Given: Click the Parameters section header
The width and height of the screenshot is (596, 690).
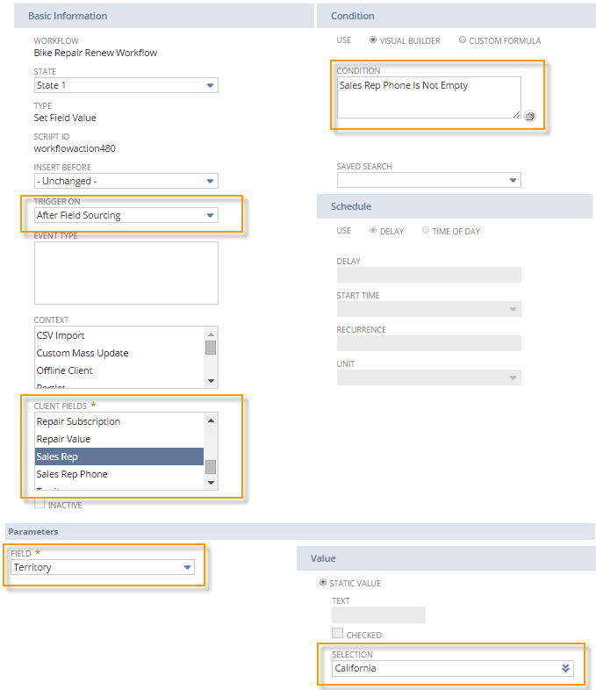Looking at the screenshot, I should (300, 532).
